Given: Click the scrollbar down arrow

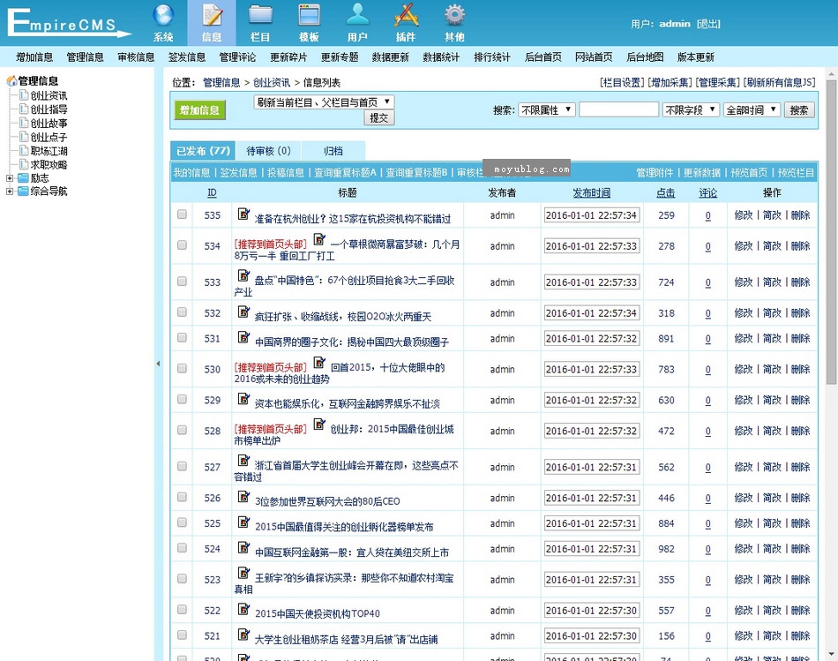Looking at the screenshot, I should 831,654.
